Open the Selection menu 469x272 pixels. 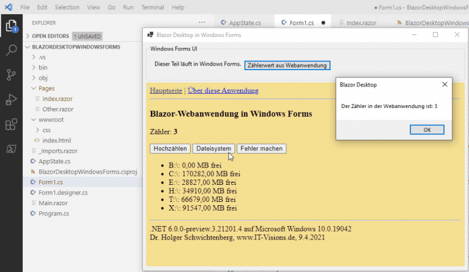tap(67, 7)
